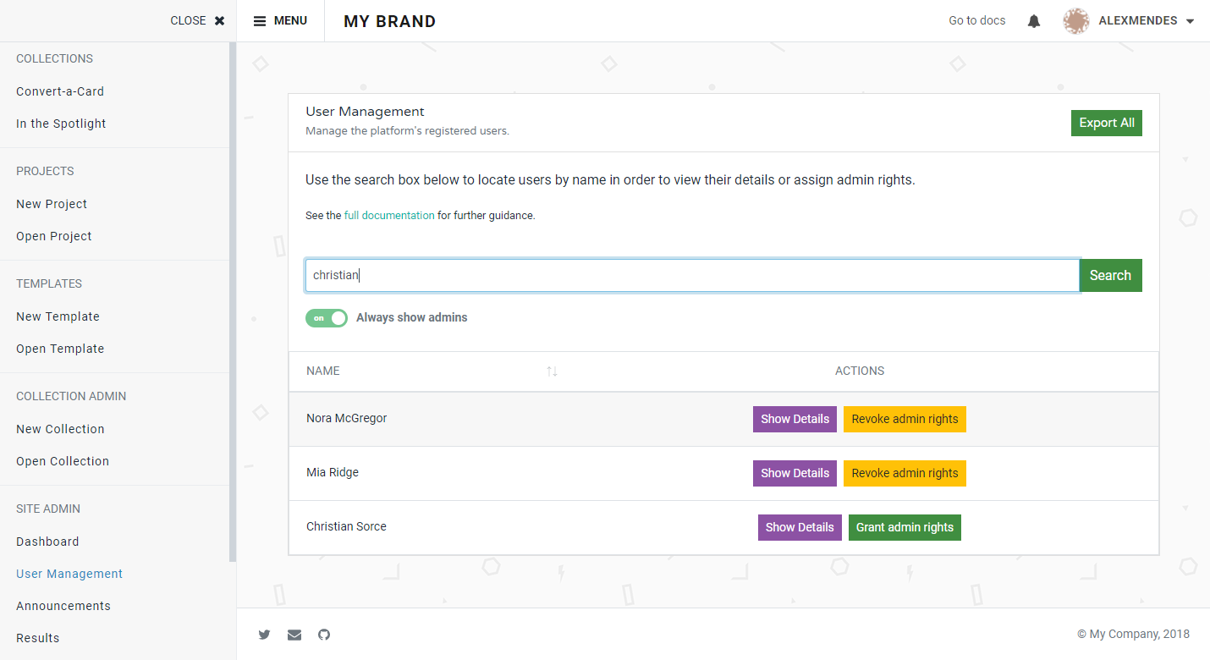Open the full documentation link
1210x660 pixels.
click(389, 215)
